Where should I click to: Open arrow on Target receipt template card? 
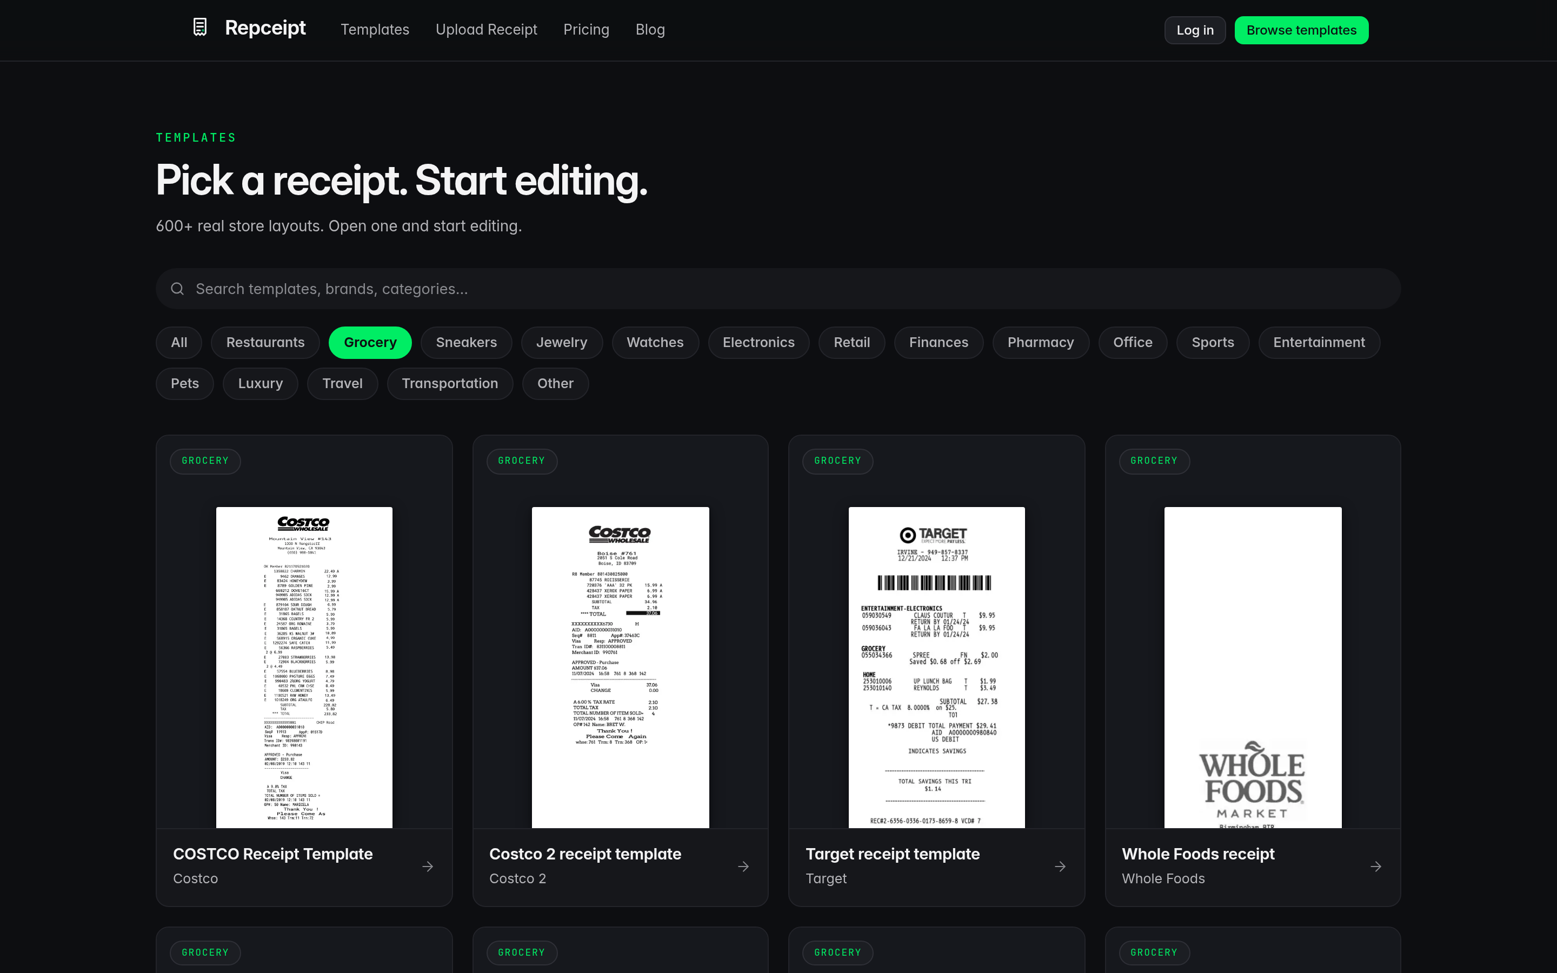click(x=1060, y=867)
